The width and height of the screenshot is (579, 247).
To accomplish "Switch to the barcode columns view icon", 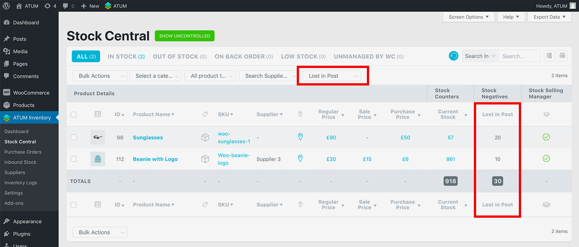I will (x=562, y=56).
